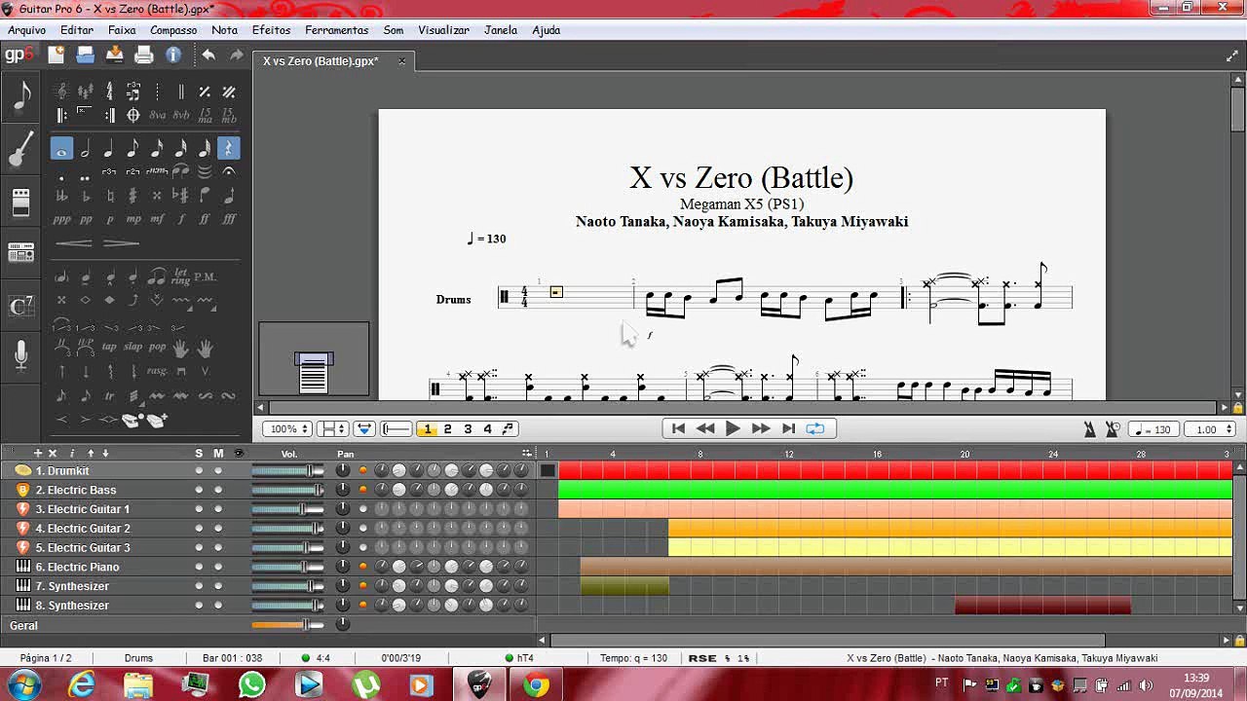The height and width of the screenshot is (701, 1247).
Task: Open Chrome from the Windows taskbar
Action: pyautogui.click(x=536, y=685)
